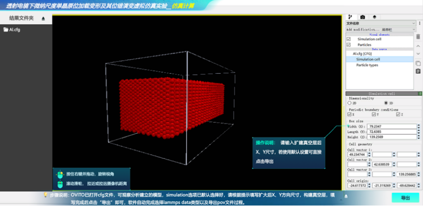Open the Overlays layers tab icon
Image resolution: width=423 pixels, height=206 pixels.
374,17
